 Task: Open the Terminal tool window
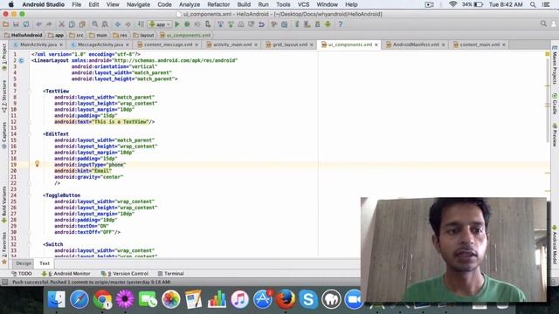coord(171,273)
